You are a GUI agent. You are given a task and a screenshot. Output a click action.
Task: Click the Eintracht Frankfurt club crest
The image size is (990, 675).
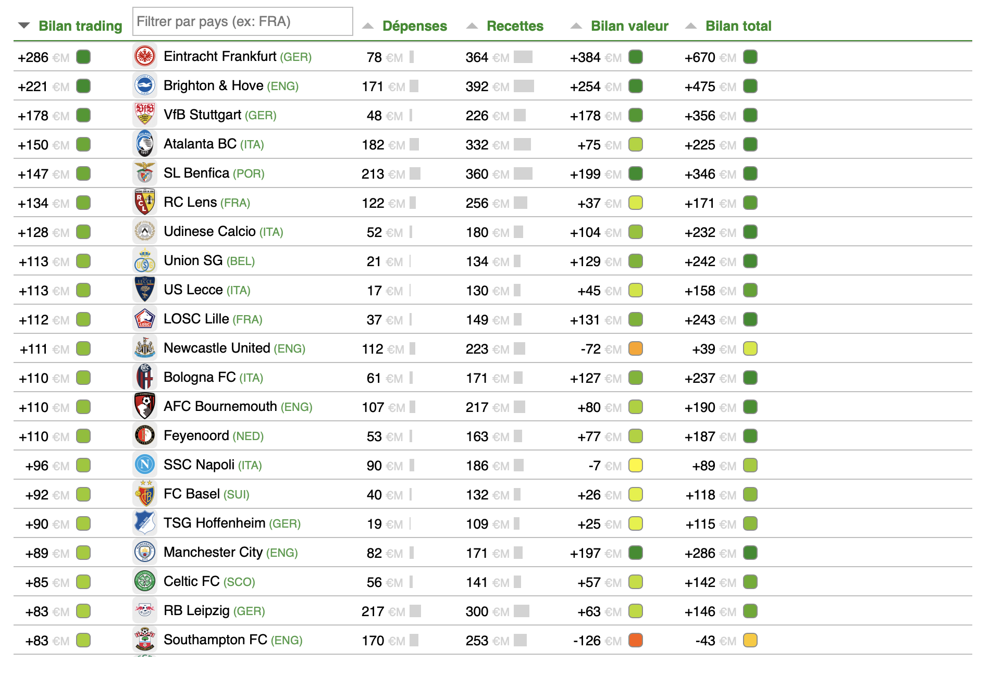(x=145, y=57)
